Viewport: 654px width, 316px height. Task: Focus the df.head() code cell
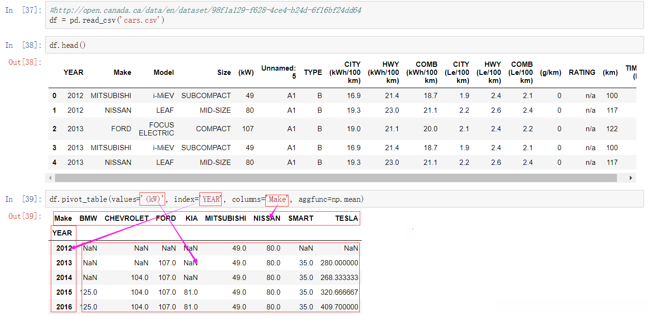point(67,45)
